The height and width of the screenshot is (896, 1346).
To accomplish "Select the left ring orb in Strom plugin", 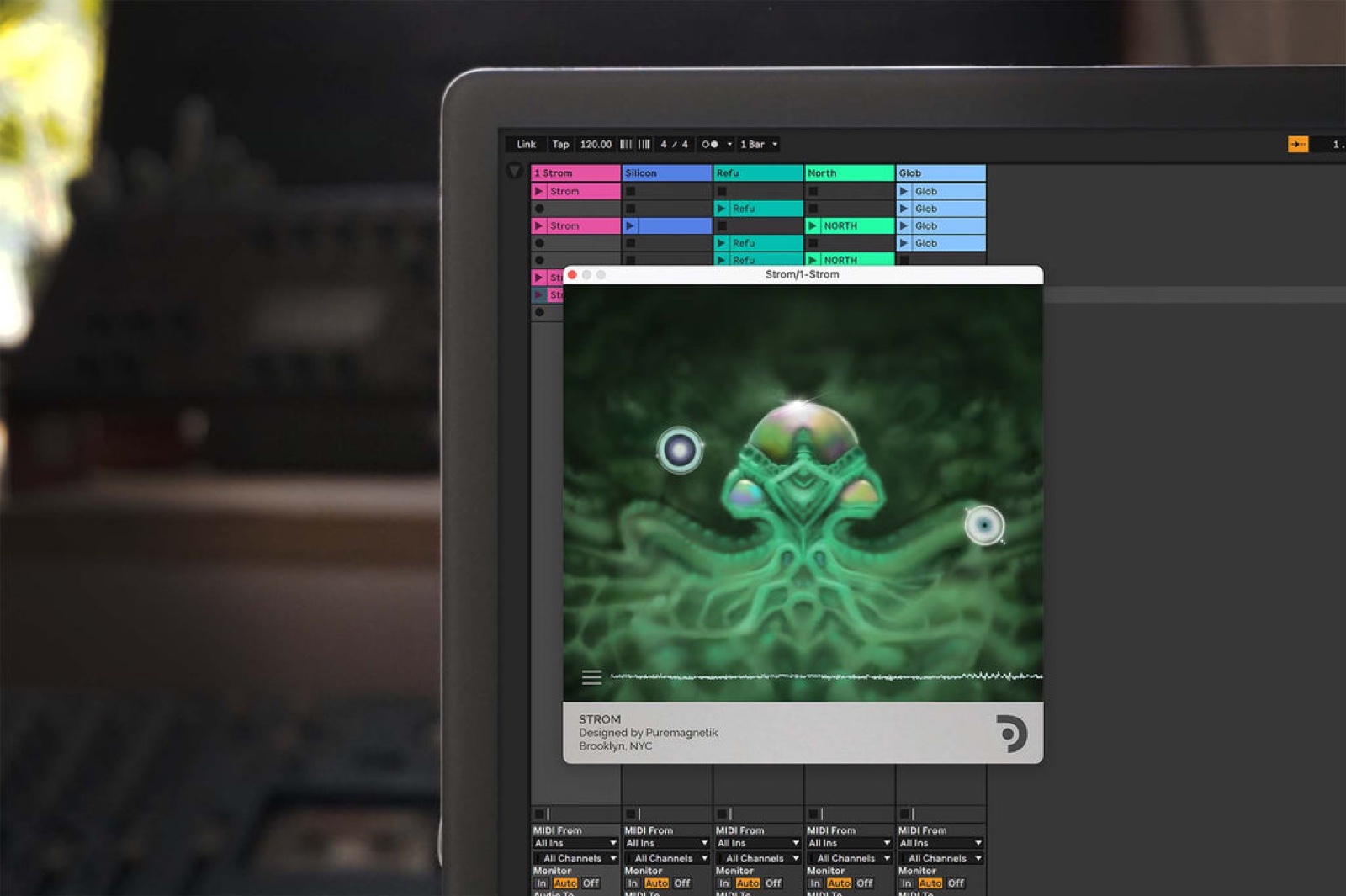I will tap(680, 450).
